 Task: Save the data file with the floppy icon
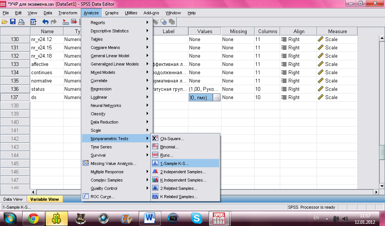tap(13, 22)
